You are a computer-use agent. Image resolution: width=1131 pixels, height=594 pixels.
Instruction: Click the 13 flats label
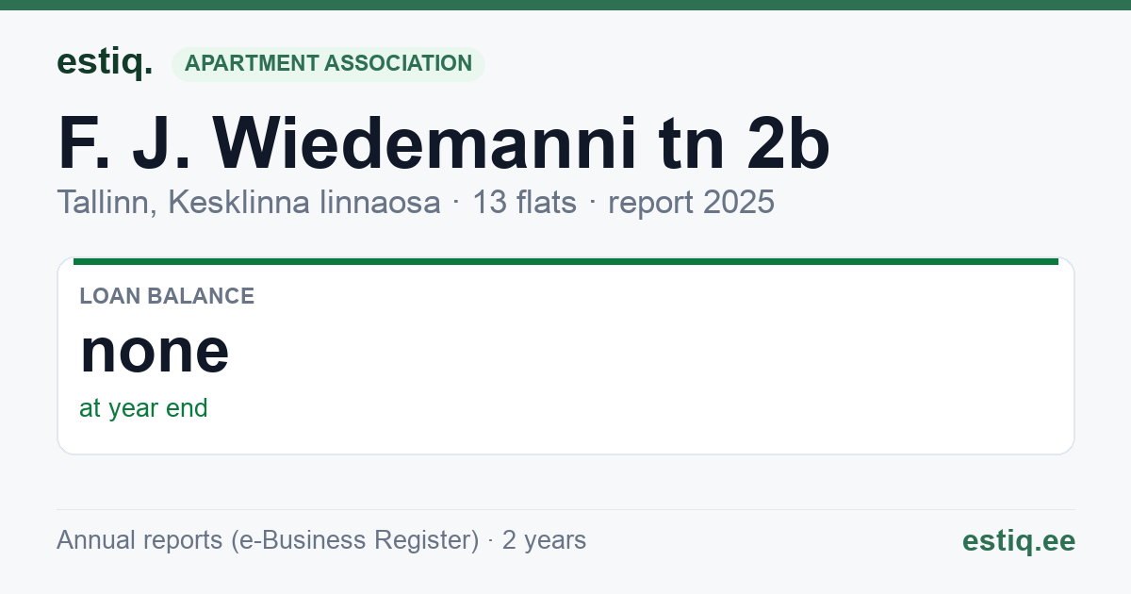[x=524, y=203]
